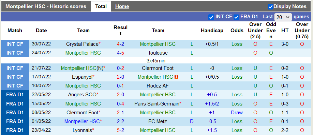Click the 3-0 half-time score

pos(285,44)
